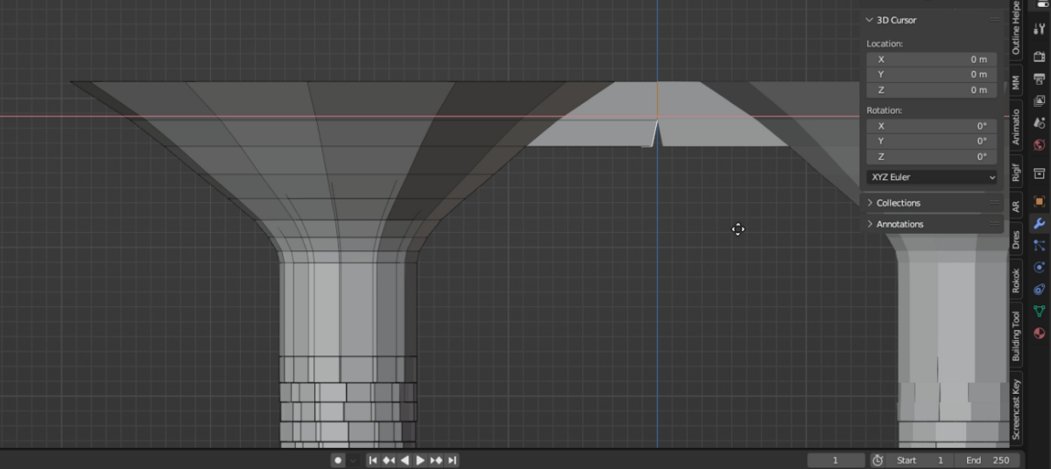Image resolution: width=1051 pixels, height=469 pixels.
Task: Open the XYZ Euler rotation mode dropdown
Action: pyautogui.click(x=932, y=177)
